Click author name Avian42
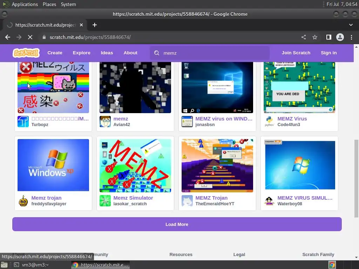 (x=122, y=125)
